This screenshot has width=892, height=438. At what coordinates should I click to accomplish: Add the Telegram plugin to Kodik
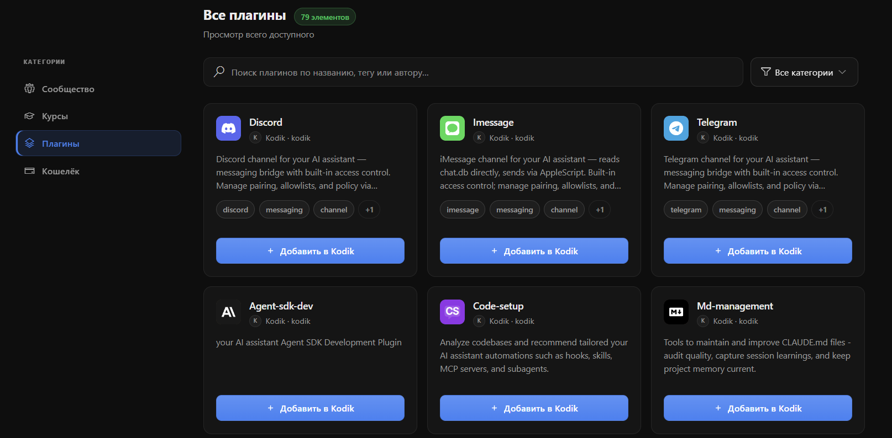(x=758, y=251)
